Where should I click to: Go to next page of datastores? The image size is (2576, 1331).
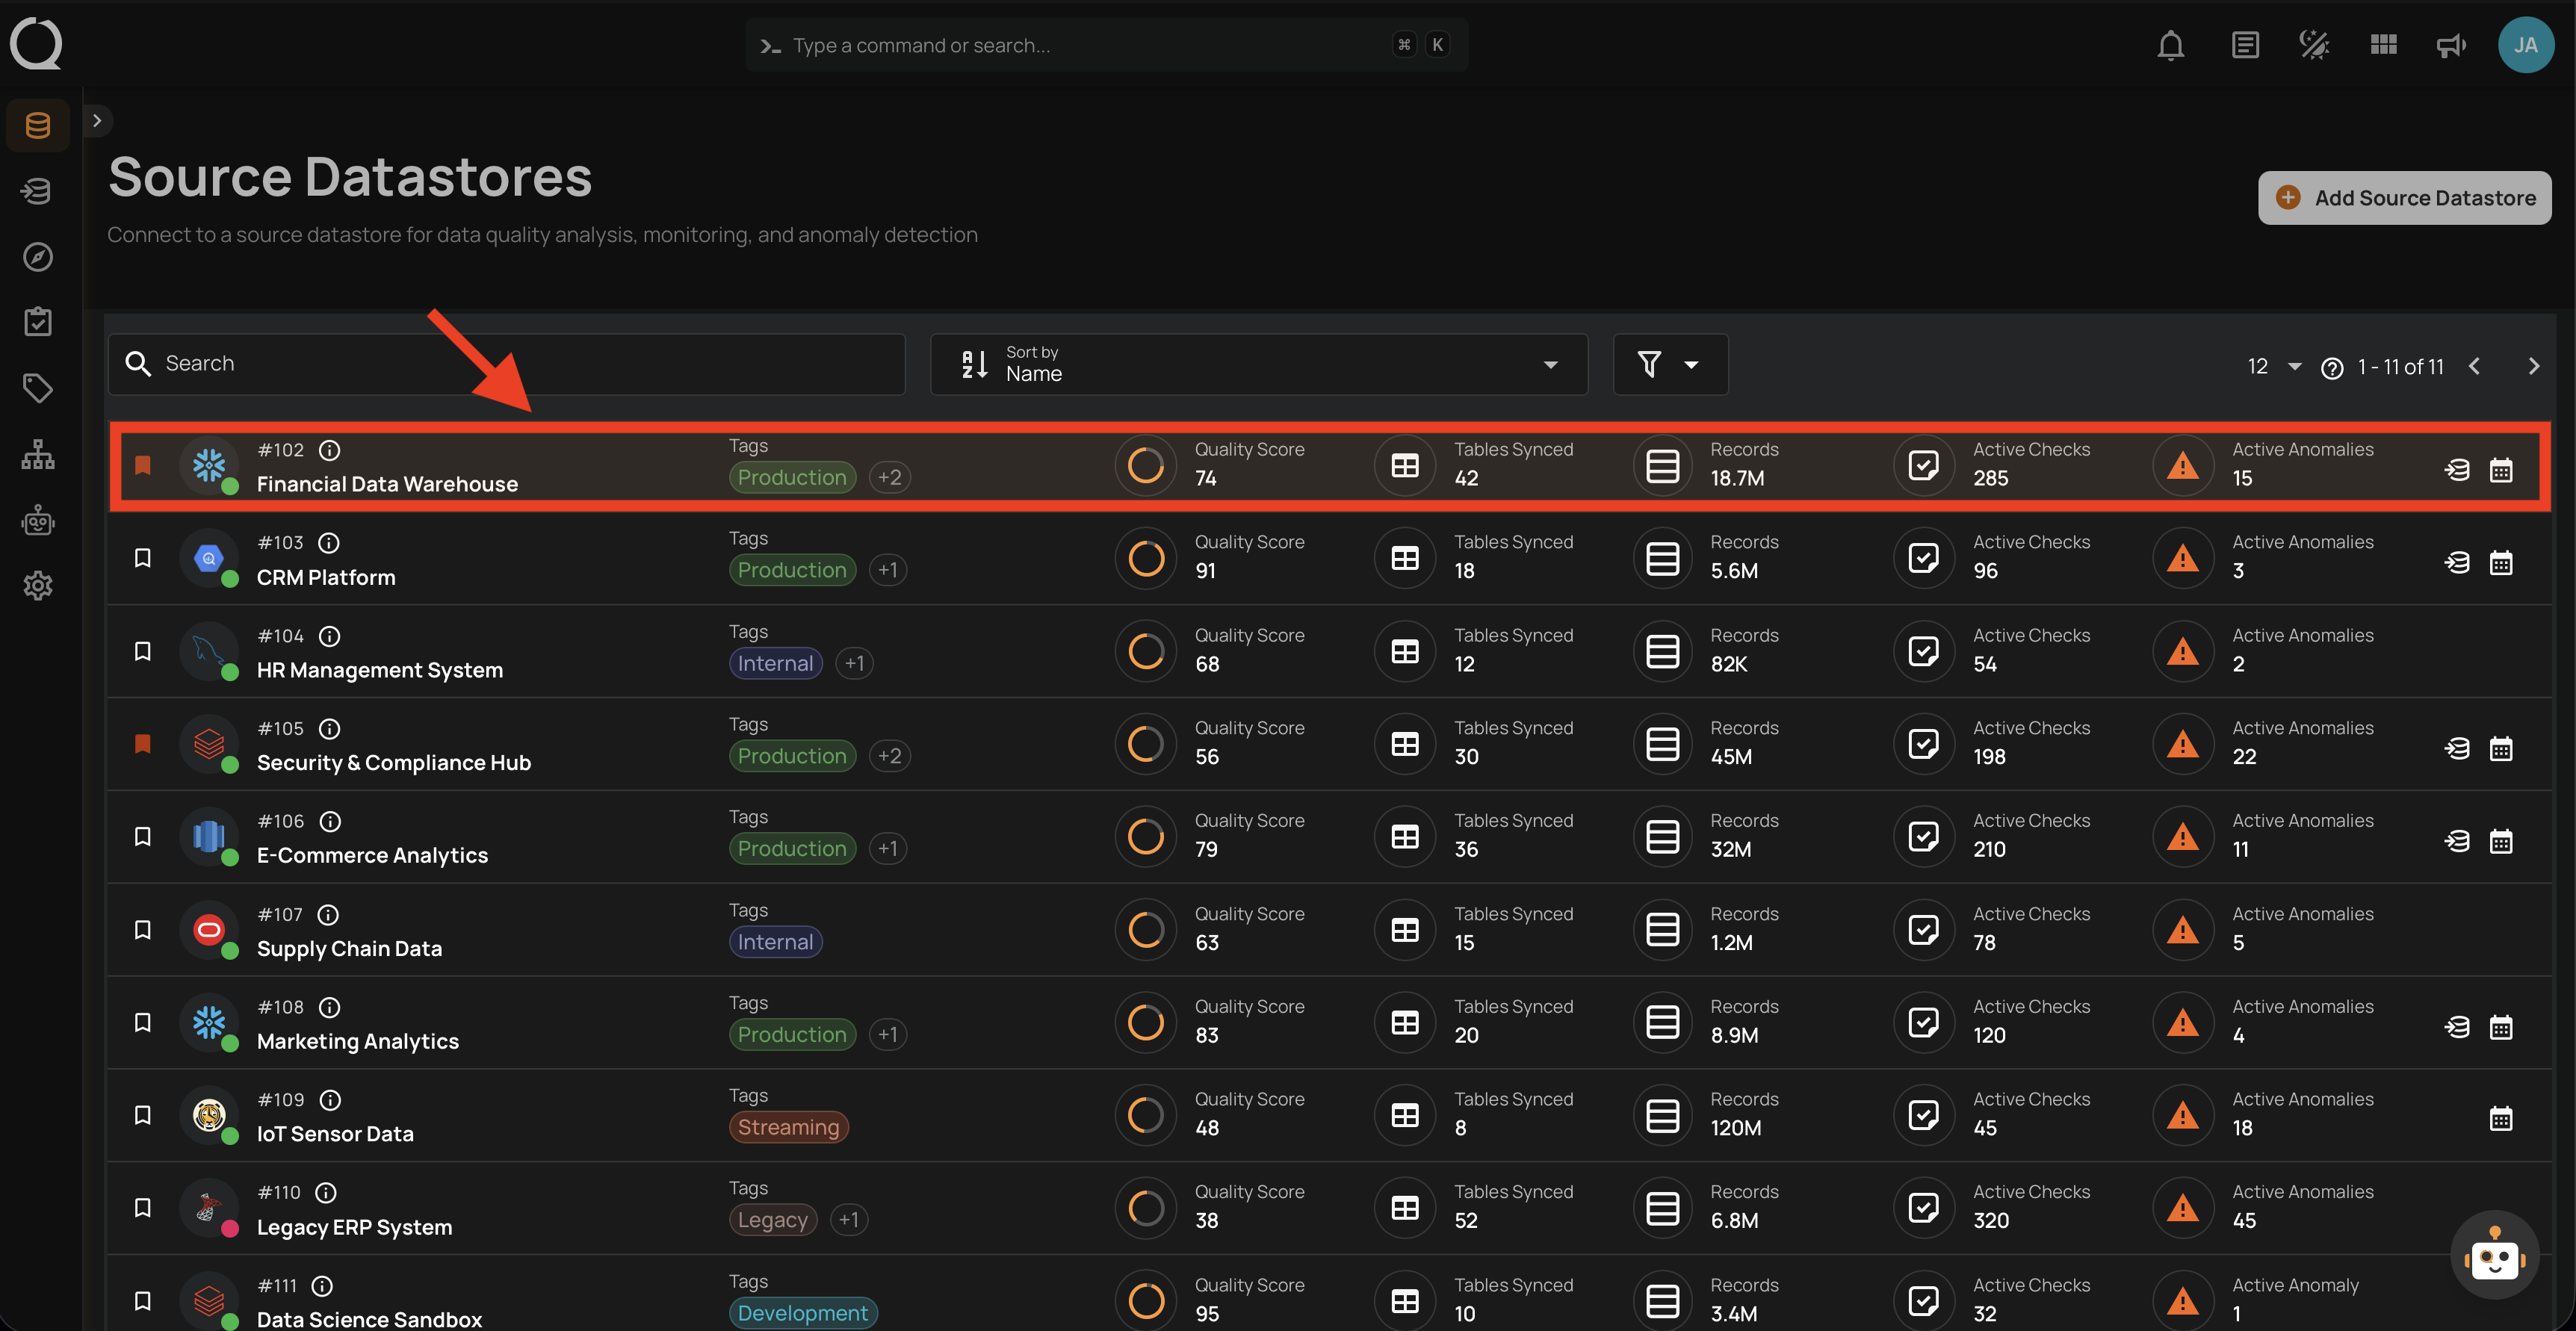[2533, 366]
